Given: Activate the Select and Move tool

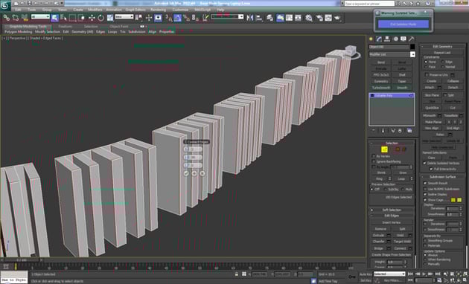Looking at the screenshot, I should pyautogui.click(x=92, y=18).
